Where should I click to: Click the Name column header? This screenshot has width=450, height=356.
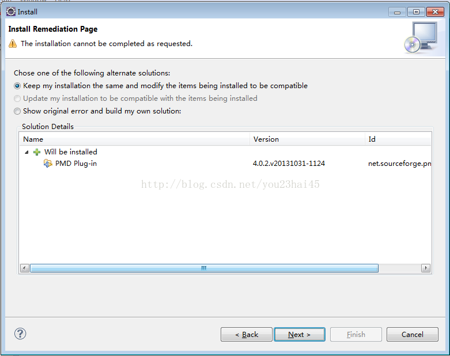coord(136,139)
